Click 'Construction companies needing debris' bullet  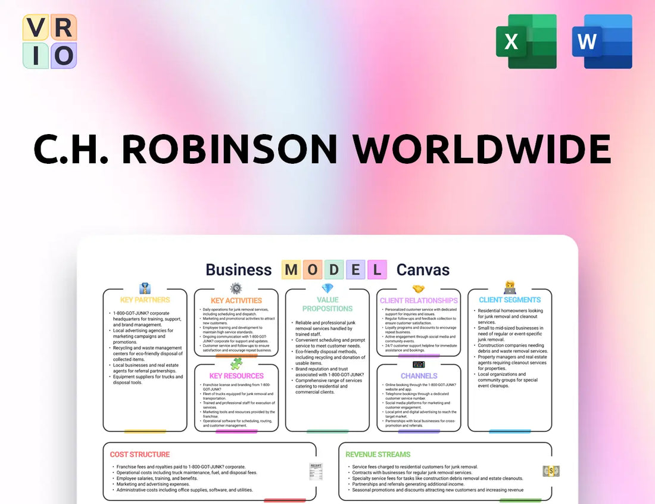tap(512, 348)
